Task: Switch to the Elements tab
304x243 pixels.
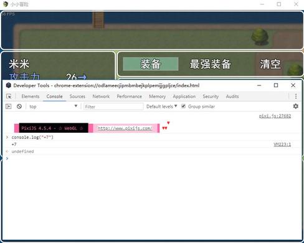Action: tap(31, 97)
